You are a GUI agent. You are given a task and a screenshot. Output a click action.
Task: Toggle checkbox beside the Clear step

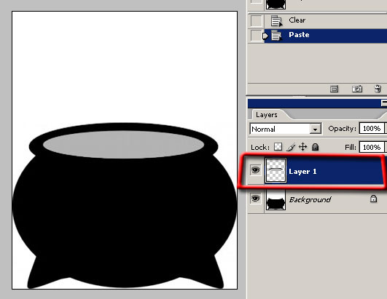pos(256,20)
